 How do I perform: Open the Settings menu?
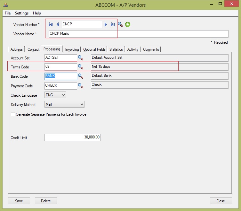point(21,13)
